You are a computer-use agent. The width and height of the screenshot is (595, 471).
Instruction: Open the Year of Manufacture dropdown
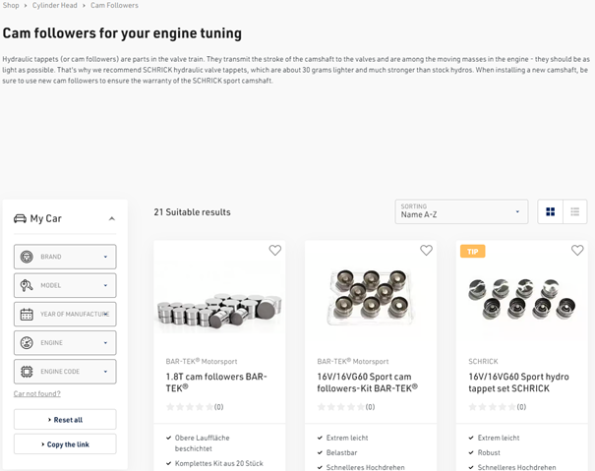point(65,314)
